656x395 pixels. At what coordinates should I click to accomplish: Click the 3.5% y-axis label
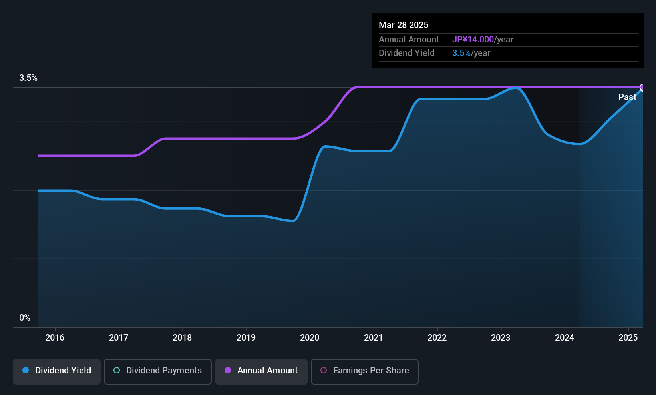click(28, 78)
